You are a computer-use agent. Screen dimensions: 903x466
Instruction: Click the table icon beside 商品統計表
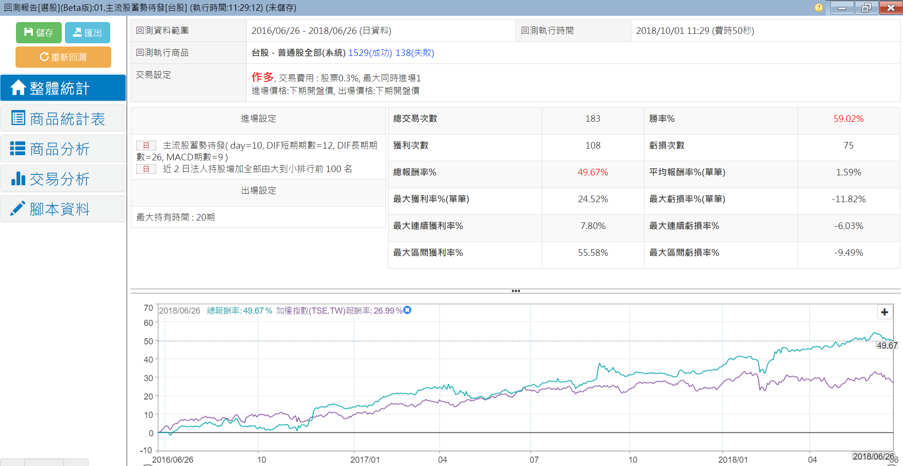pyautogui.click(x=18, y=118)
